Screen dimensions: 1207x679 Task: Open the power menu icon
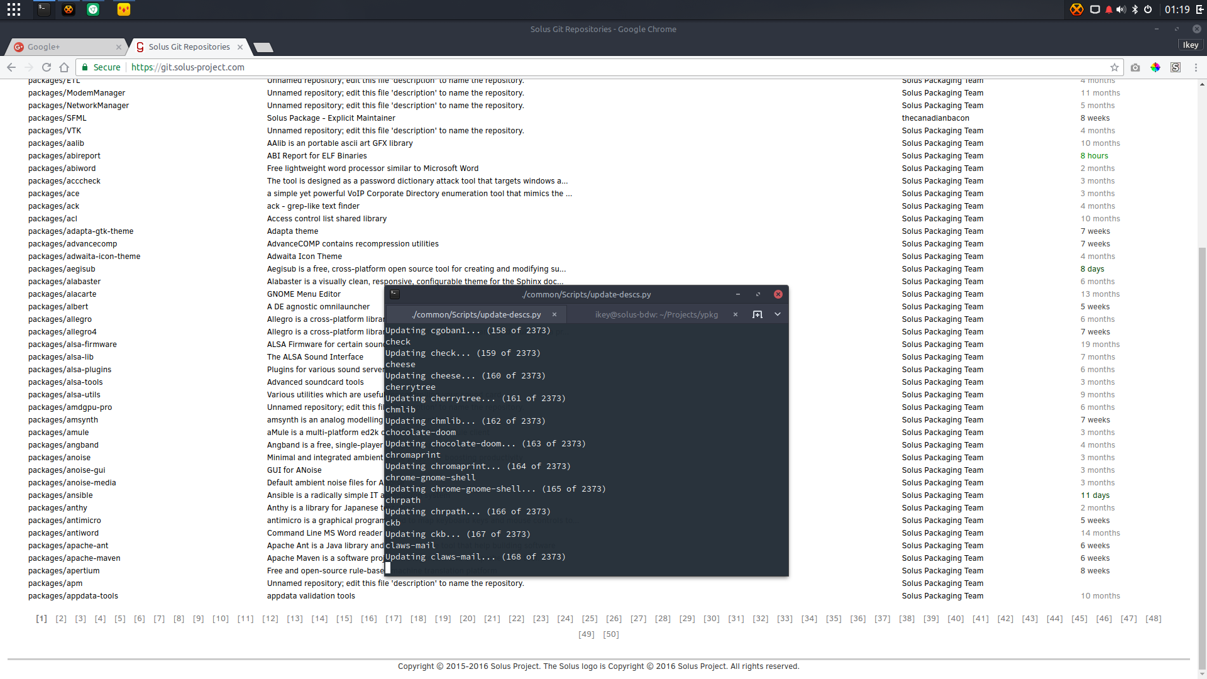(x=1148, y=9)
